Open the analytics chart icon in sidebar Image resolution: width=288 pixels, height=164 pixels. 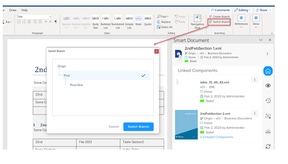point(268,131)
